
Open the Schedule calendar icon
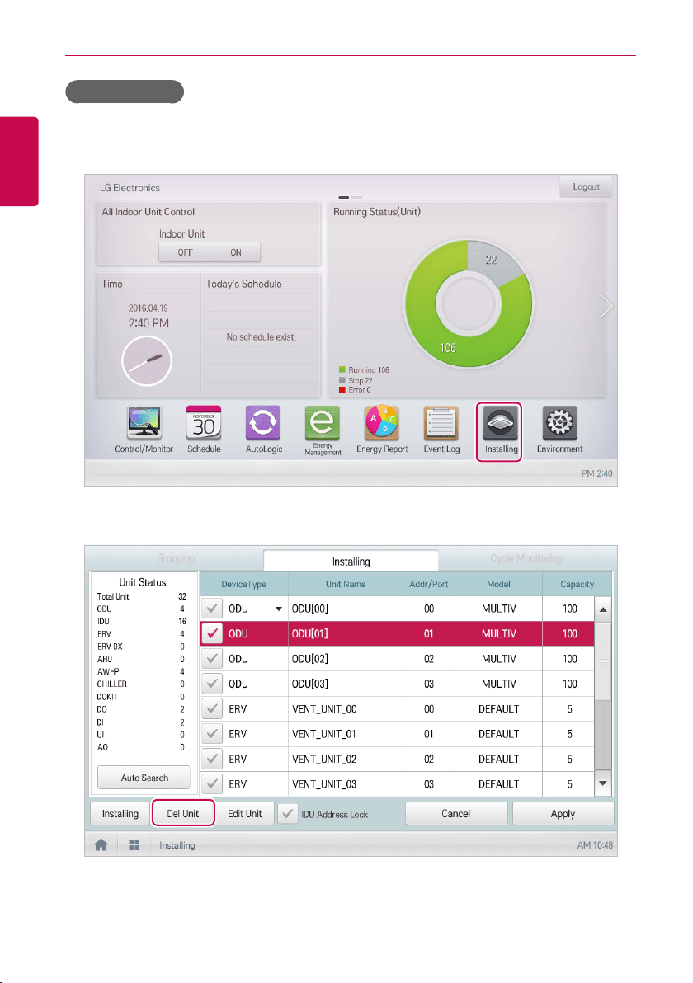[204, 424]
